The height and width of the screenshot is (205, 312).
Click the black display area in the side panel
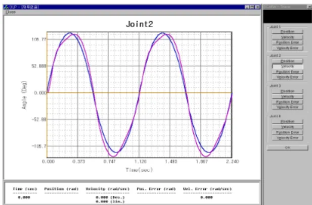click(x=287, y=17)
